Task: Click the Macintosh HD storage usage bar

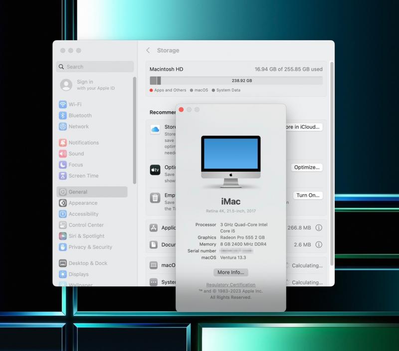Action: (236, 81)
